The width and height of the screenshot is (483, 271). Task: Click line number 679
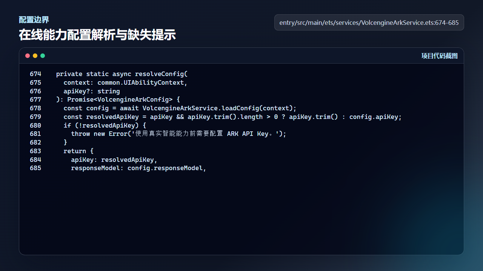35,117
